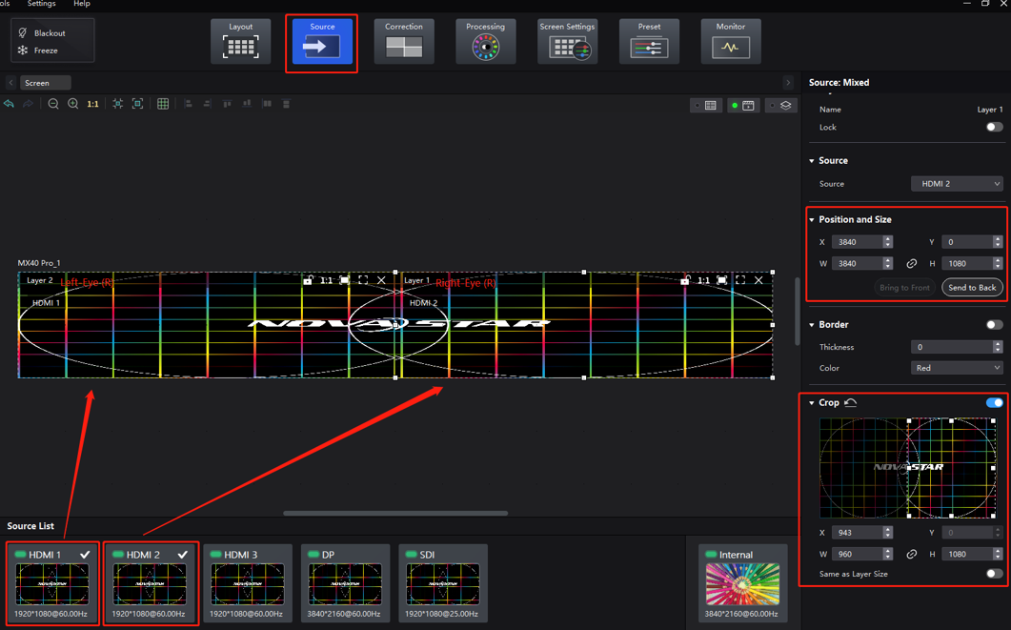Zoom in on the canvas
Image resolution: width=1011 pixels, height=630 pixels.
[x=72, y=104]
